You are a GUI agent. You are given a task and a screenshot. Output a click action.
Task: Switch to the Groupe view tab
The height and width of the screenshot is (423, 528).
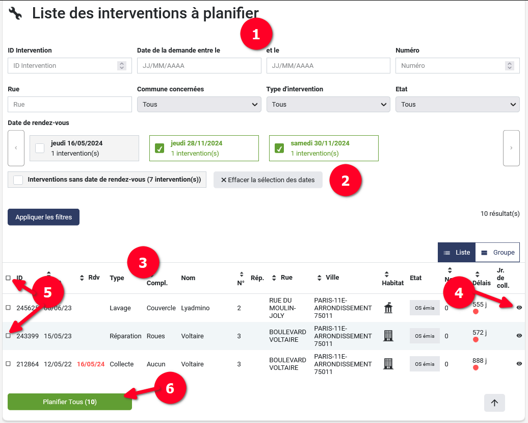tap(497, 253)
